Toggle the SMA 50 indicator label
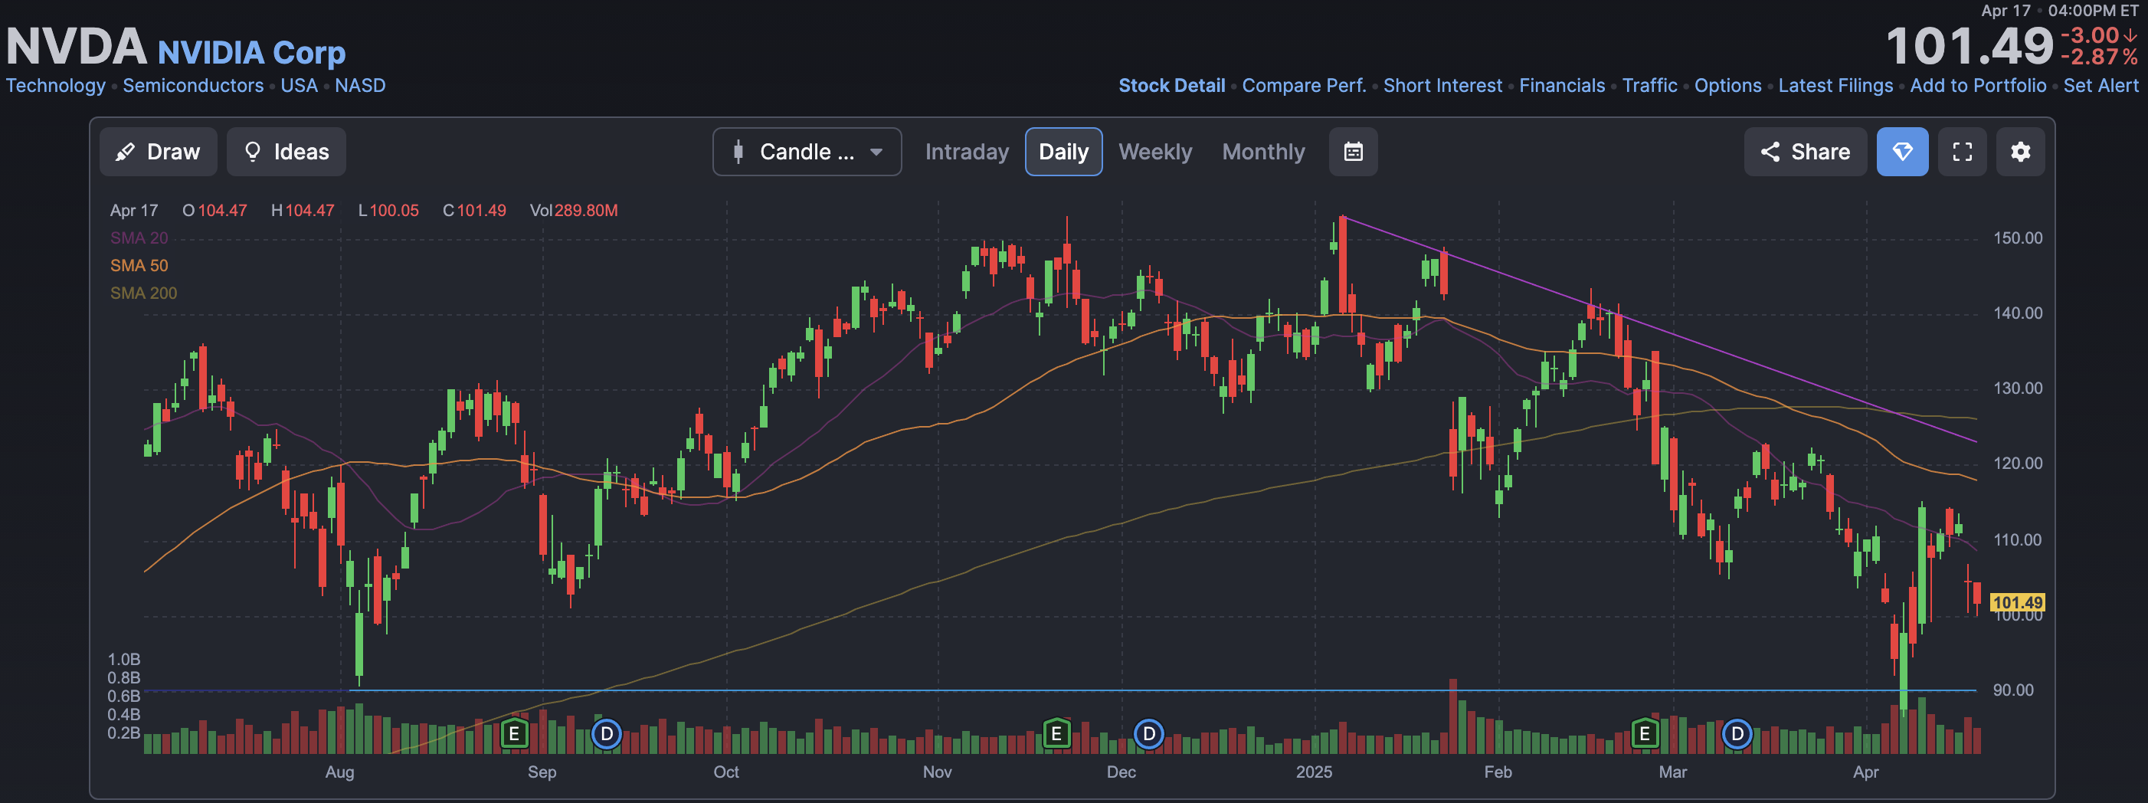Screen dimensions: 2148x803 (x=139, y=265)
